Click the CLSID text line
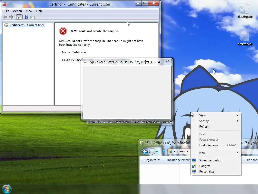Image resolution: width=258 pixels, height=194 pixels. [x=72, y=60]
